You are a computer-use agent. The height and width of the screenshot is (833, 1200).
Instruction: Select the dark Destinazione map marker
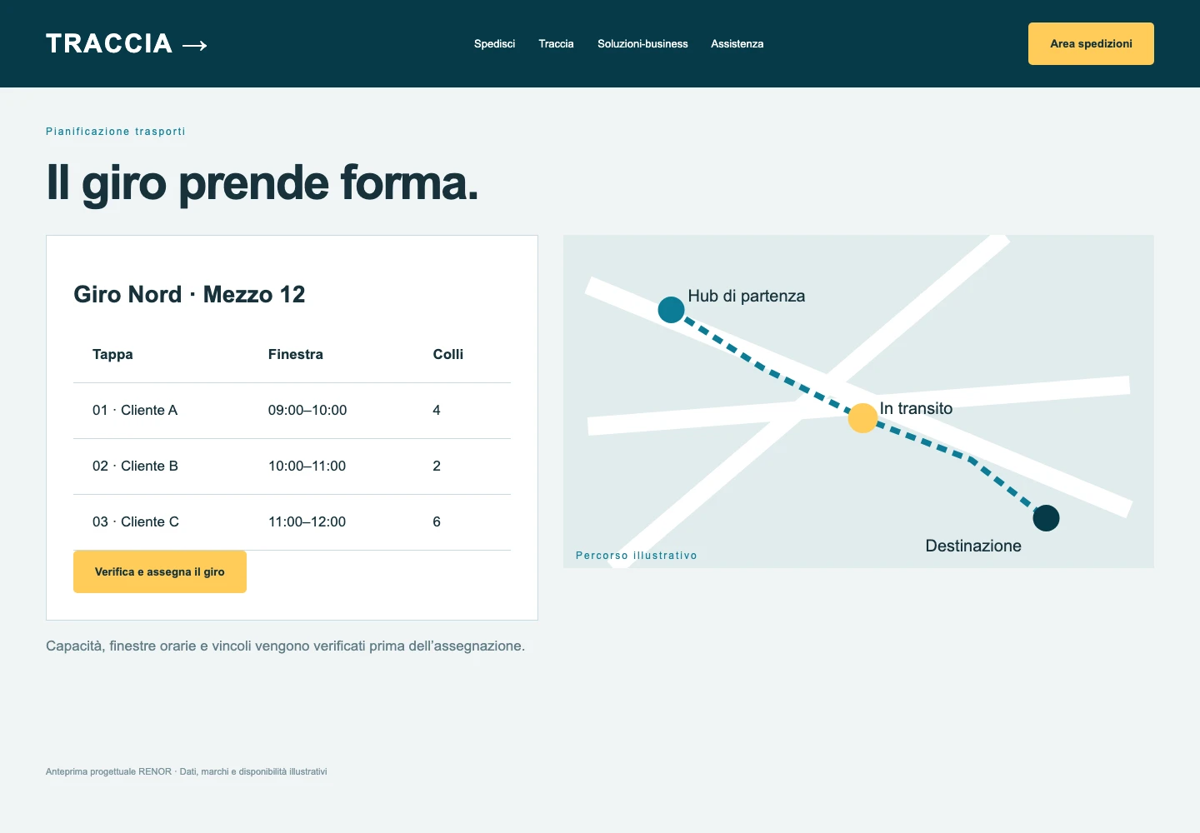click(1046, 518)
